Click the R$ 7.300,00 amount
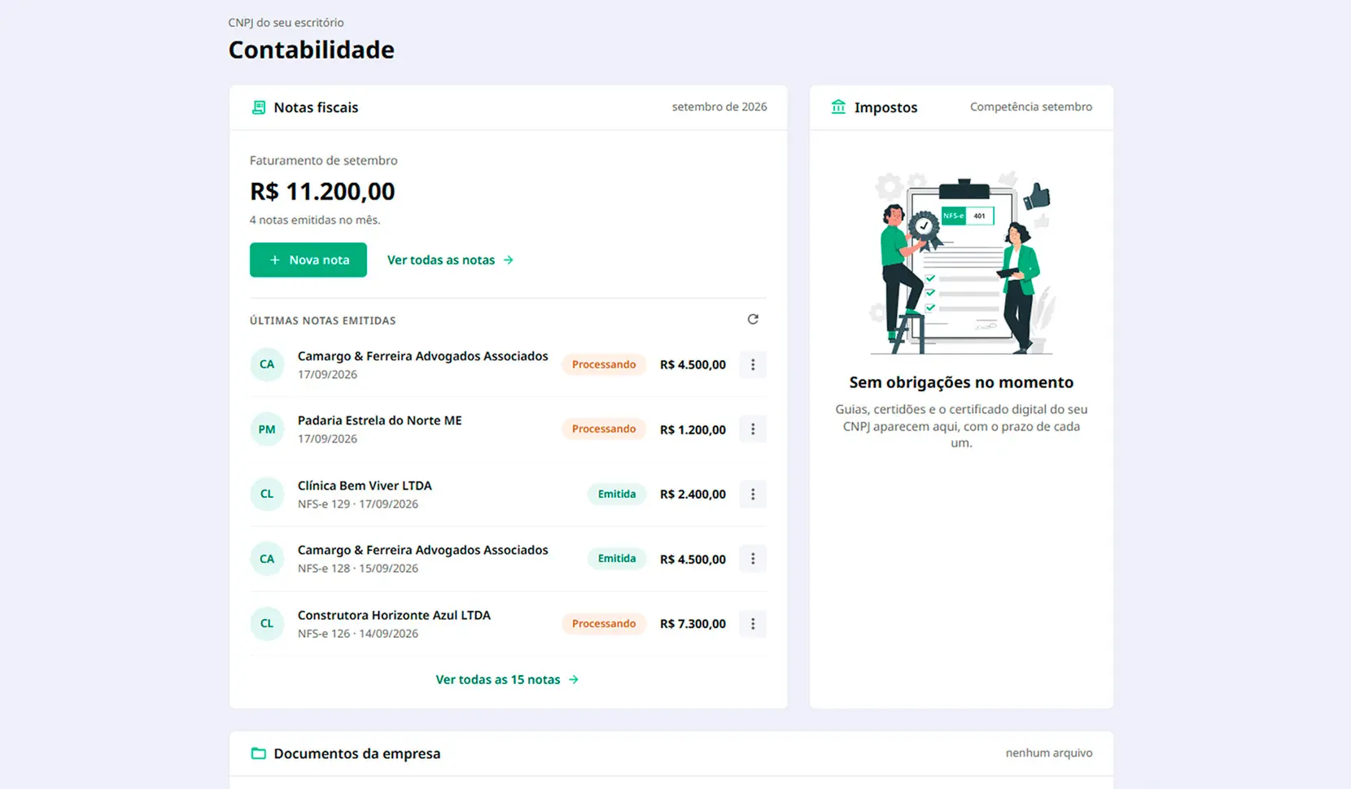Screen dimensions: 1351x789 693,624
